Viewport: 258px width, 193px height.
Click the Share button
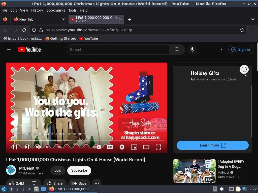tap(55, 183)
